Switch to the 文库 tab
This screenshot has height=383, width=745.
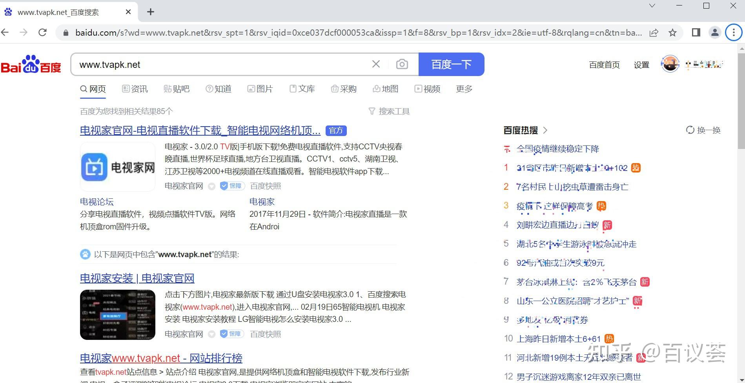point(302,89)
